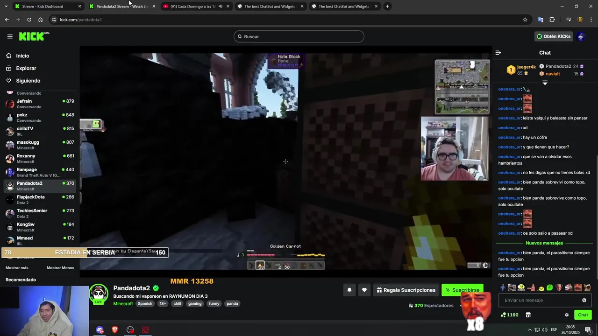Screen dimensions: 598x336
Task: Open Brave browser from taskbar
Action: tap(115, 329)
